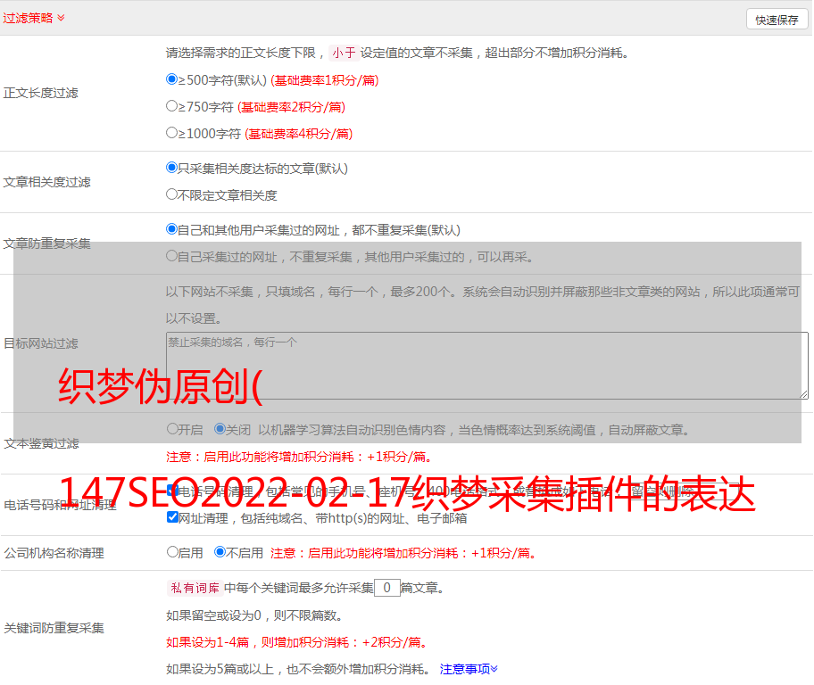This screenshot has height=685, width=814.
Task: Click the 禁止采集的域名 textarea
Action: (487, 366)
